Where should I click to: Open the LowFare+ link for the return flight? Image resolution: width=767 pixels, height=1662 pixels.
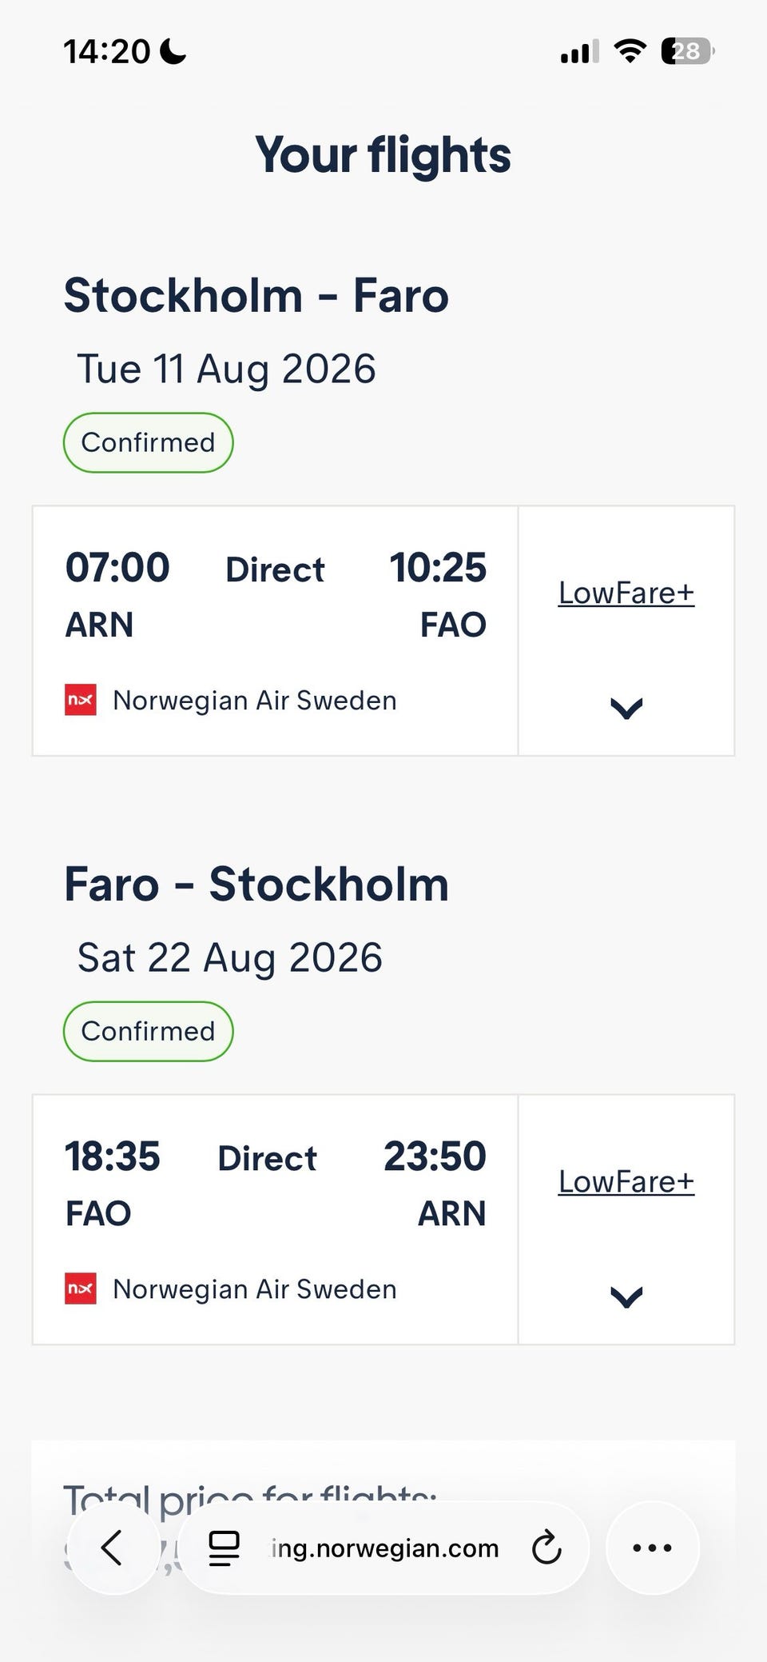click(x=626, y=1181)
